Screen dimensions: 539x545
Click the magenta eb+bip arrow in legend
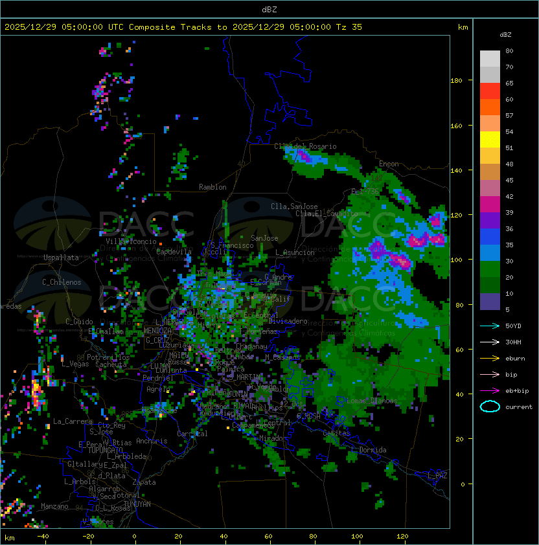(490, 391)
